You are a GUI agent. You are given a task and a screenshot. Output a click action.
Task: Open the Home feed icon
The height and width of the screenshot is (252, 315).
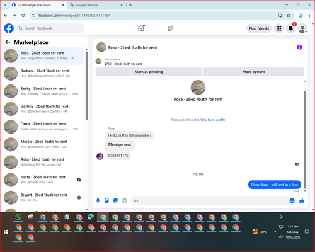click(141, 28)
